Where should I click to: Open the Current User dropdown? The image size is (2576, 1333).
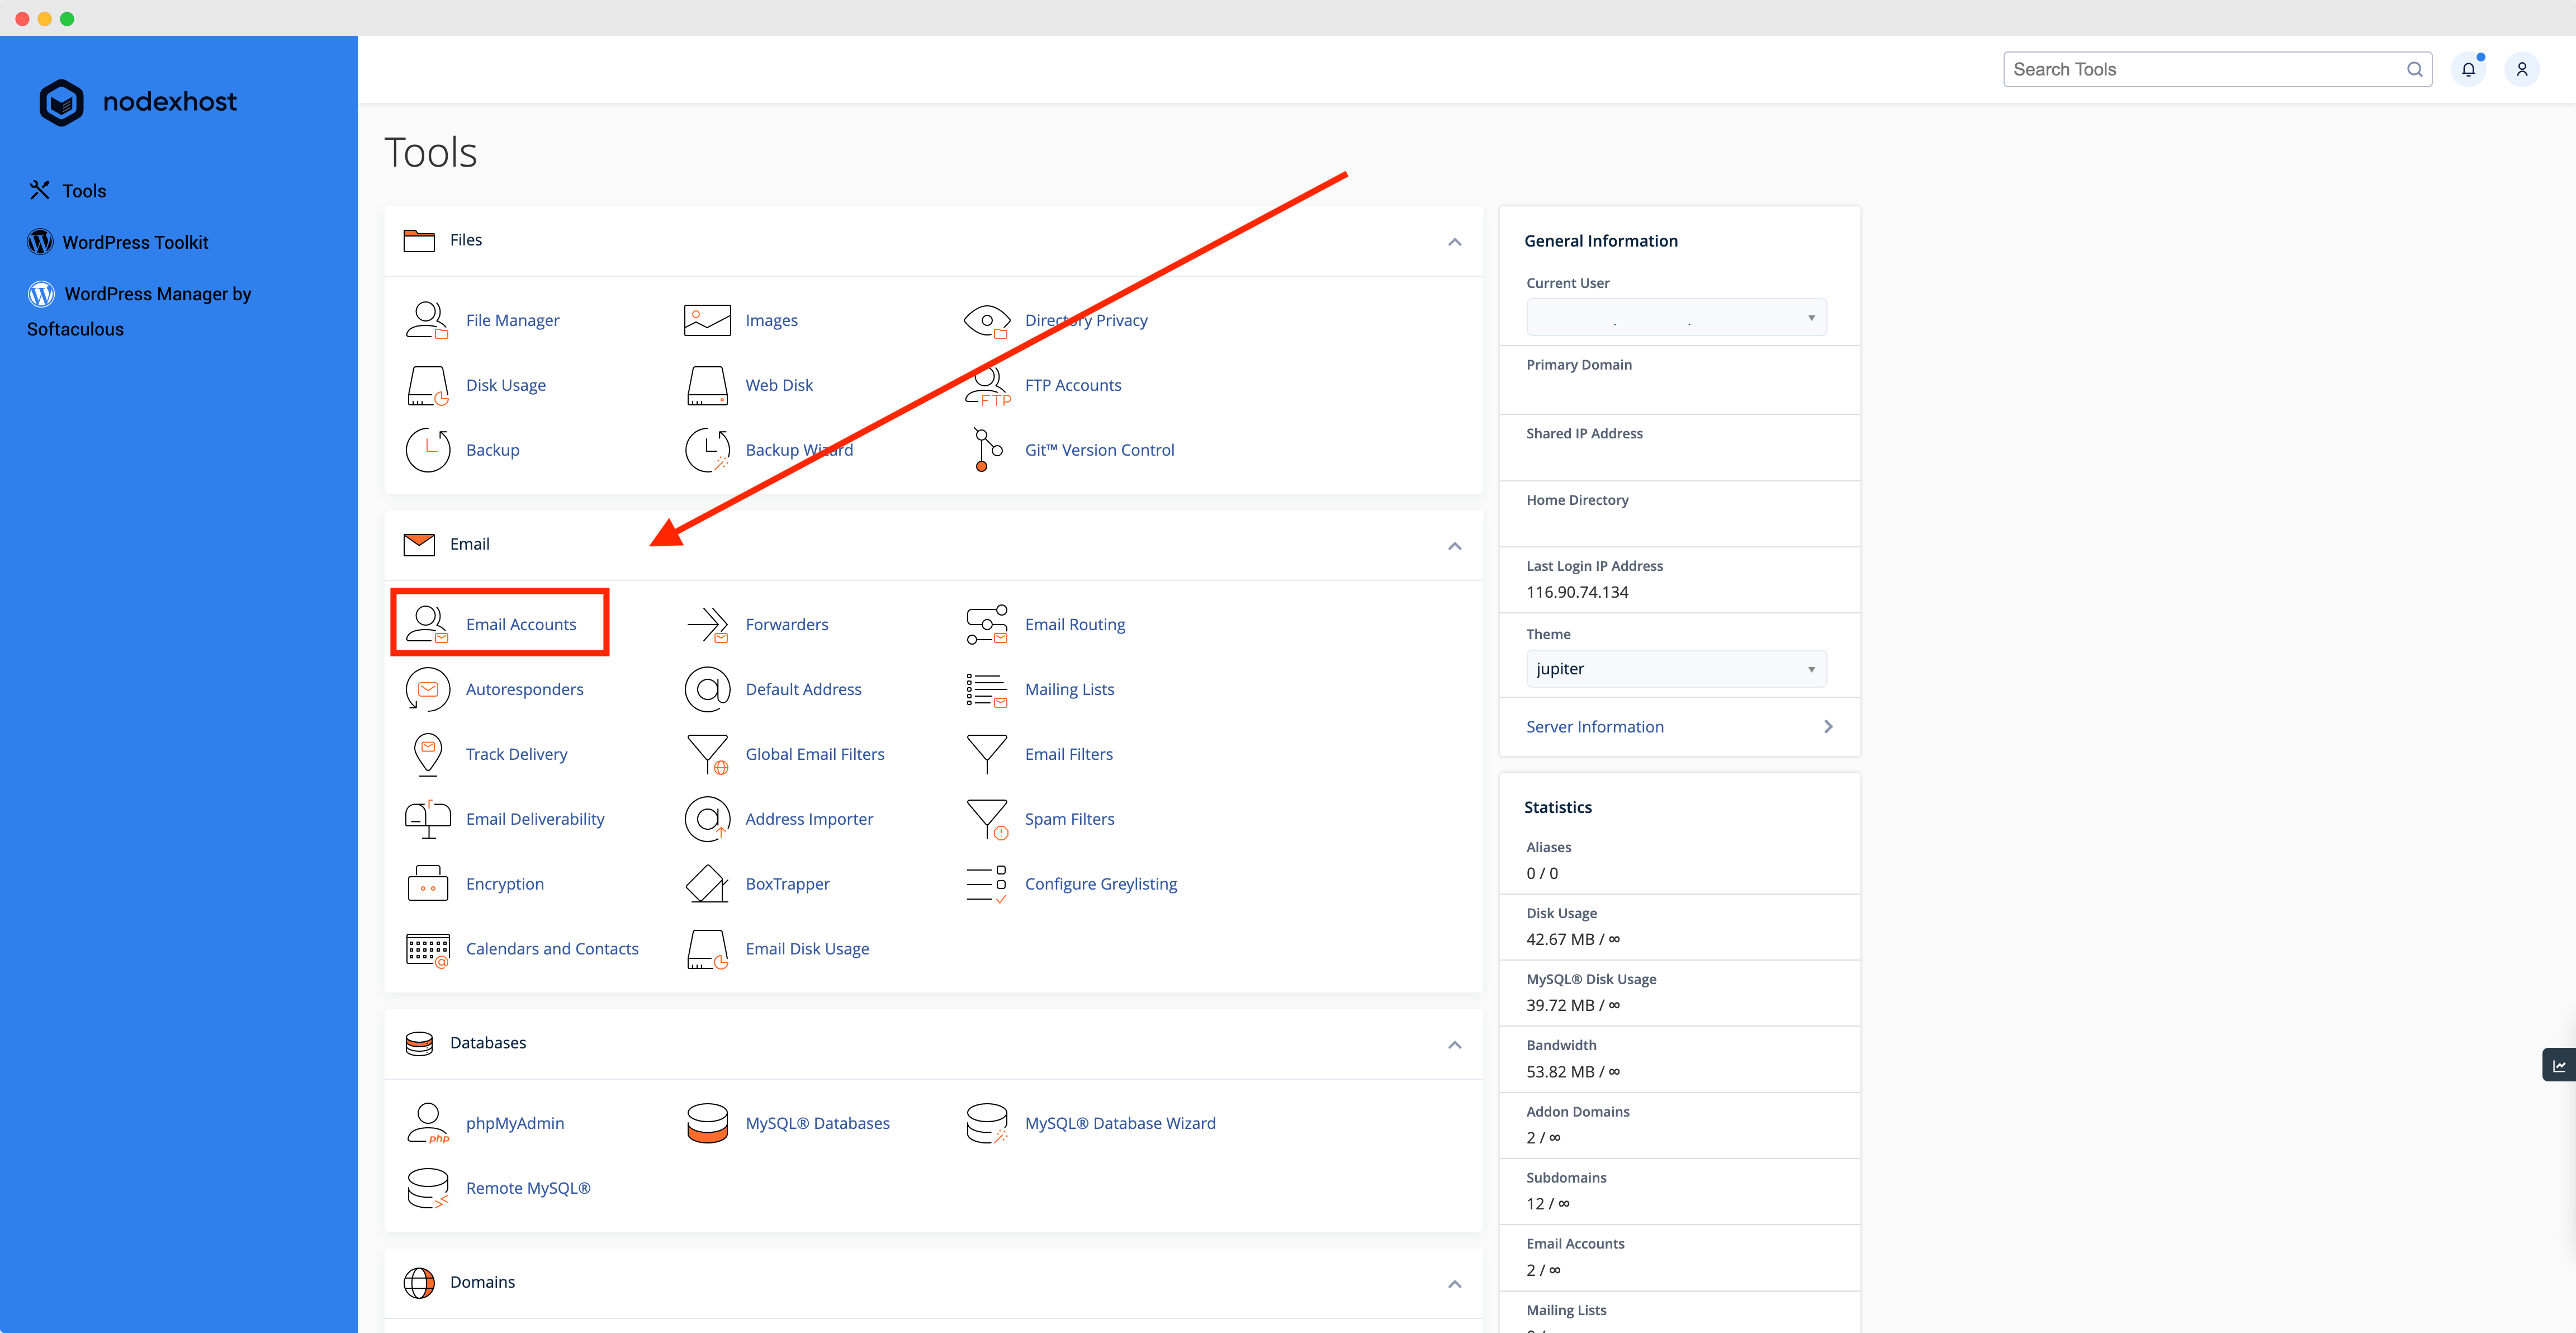(x=1676, y=317)
